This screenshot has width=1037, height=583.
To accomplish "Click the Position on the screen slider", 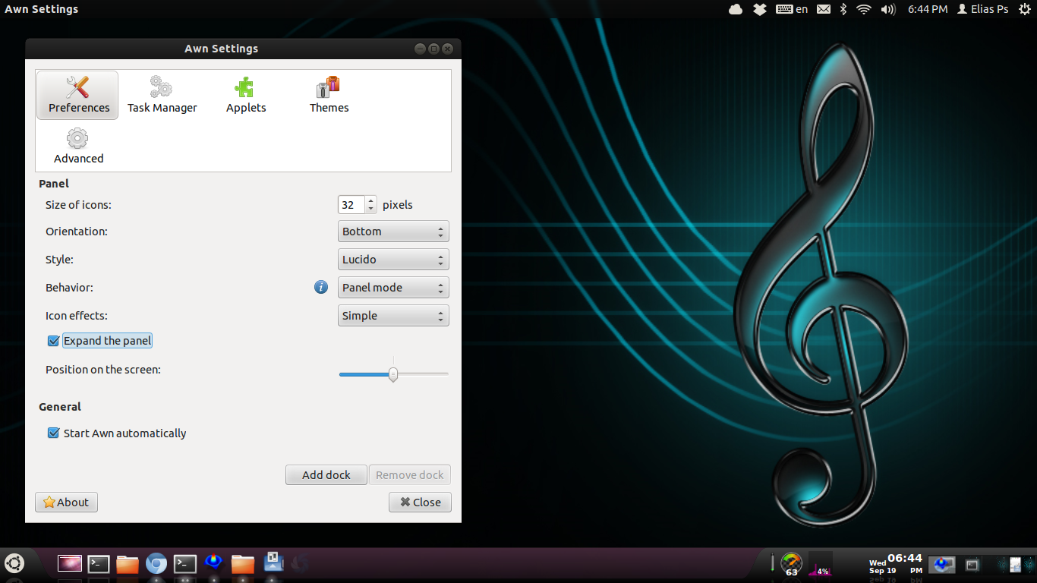I will [x=393, y=374].
